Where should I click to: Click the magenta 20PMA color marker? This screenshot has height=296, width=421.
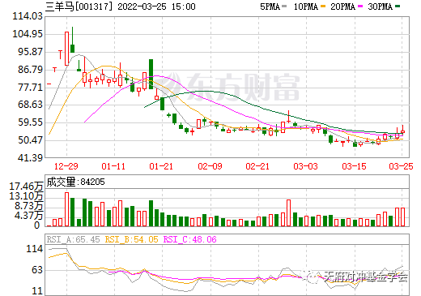click(x=360, y=6)
